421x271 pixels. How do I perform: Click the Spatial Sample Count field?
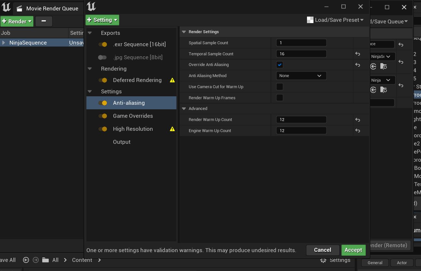tap(301, 43)
